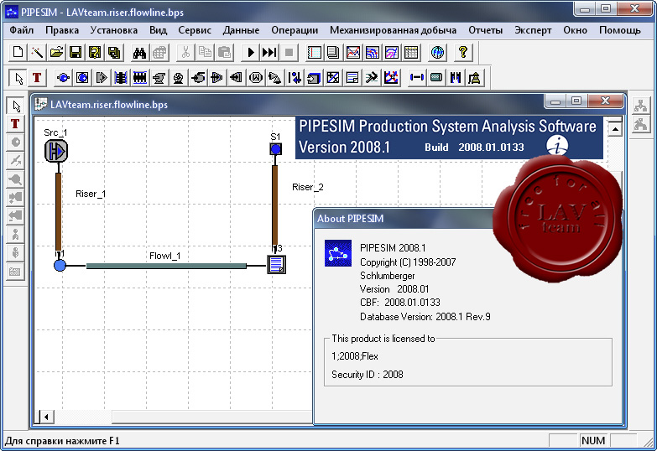Open the Файл menu
This screenshot has width=657, height=451.
21,30
